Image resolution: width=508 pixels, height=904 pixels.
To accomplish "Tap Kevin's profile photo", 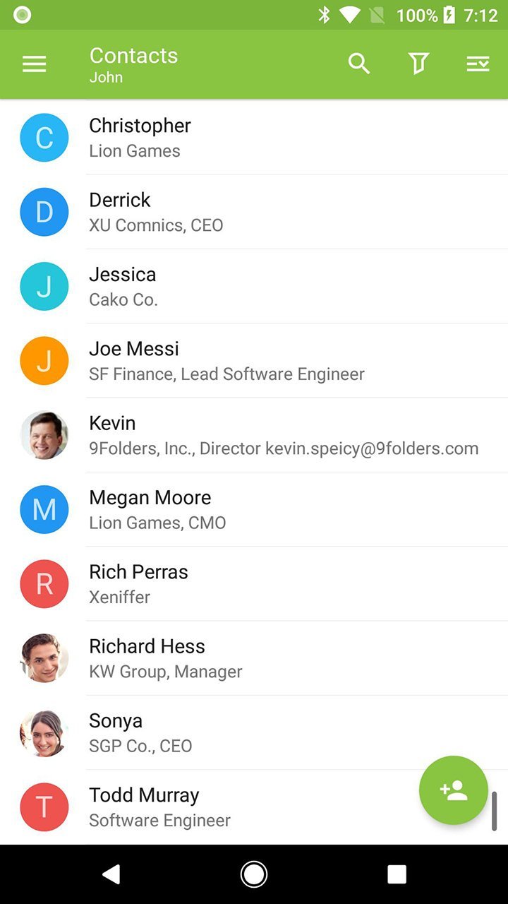I will pos(44,435).
